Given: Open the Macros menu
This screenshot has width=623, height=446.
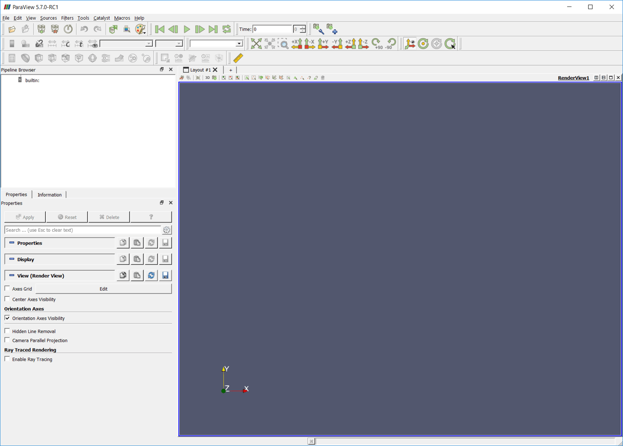Looking at the screenshot, I should coord(122,18).
